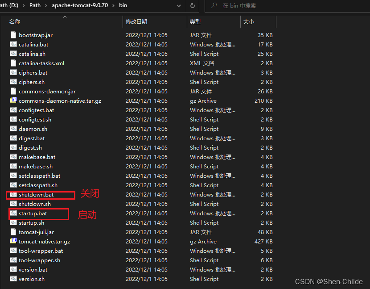Click the catalina.bat file icon
Viewport: 370px width, 289px height.
(13, 44)
